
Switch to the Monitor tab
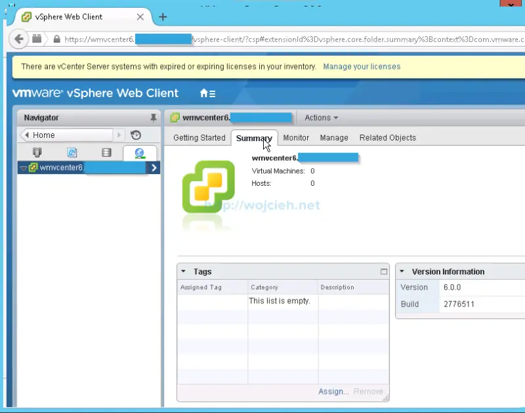tap(296, 138)
